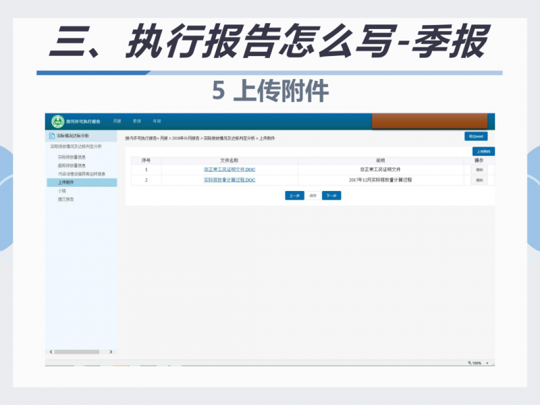Click the 文件名称 column header

230,161
